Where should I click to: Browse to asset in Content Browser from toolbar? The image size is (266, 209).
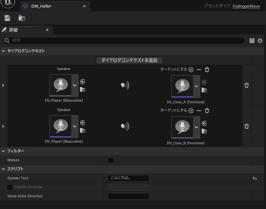point(22,18)
